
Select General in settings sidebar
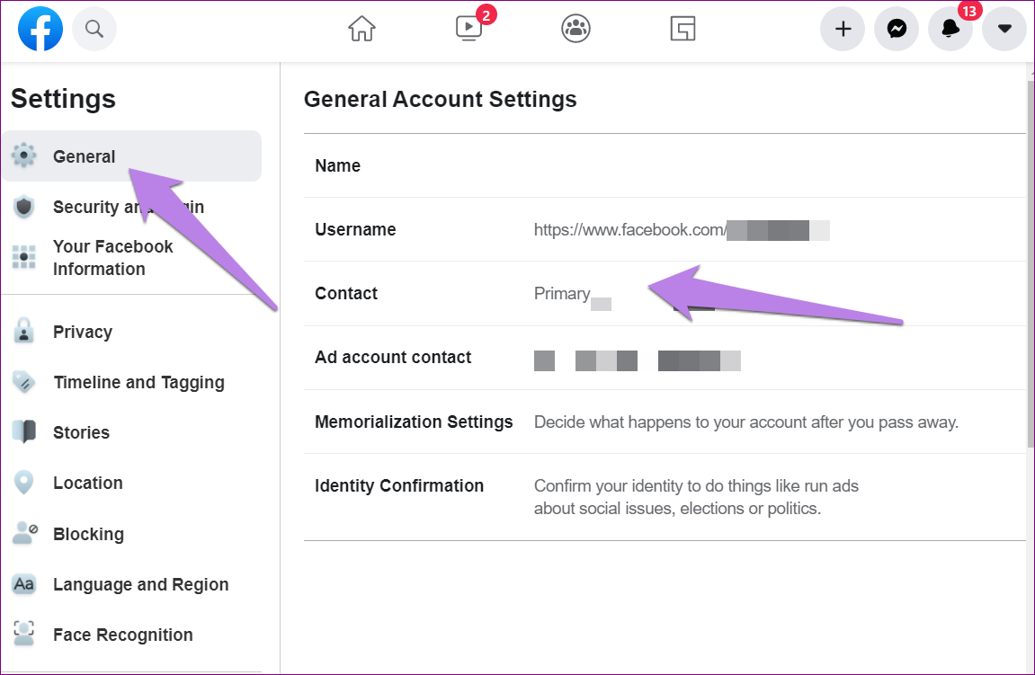(84, 156)
